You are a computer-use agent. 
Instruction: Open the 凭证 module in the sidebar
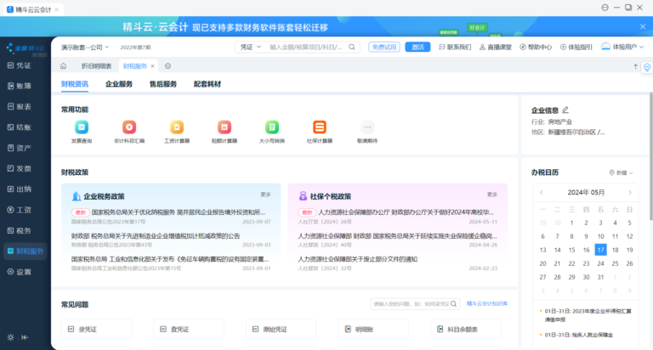point(20,65)
